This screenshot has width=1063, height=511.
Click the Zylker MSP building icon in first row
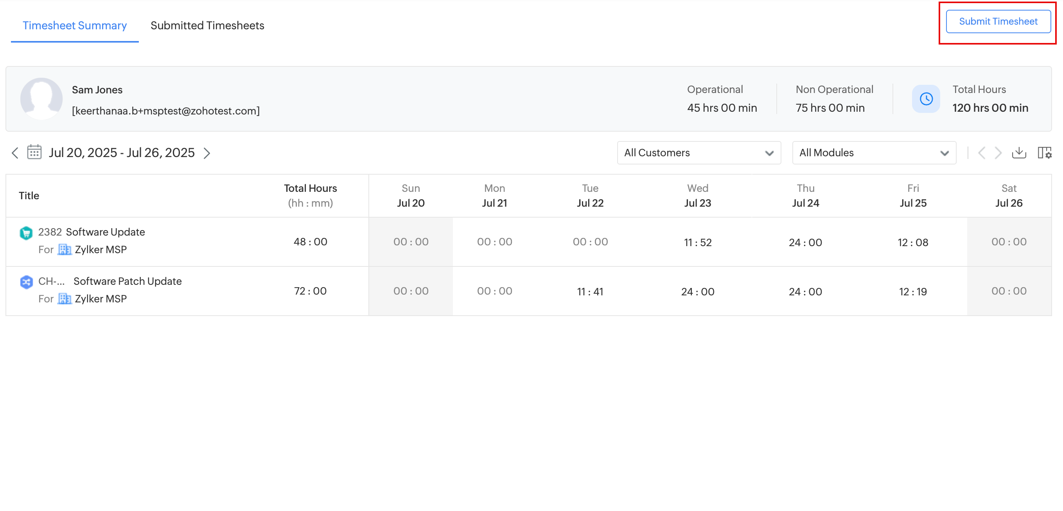(65, 250)
